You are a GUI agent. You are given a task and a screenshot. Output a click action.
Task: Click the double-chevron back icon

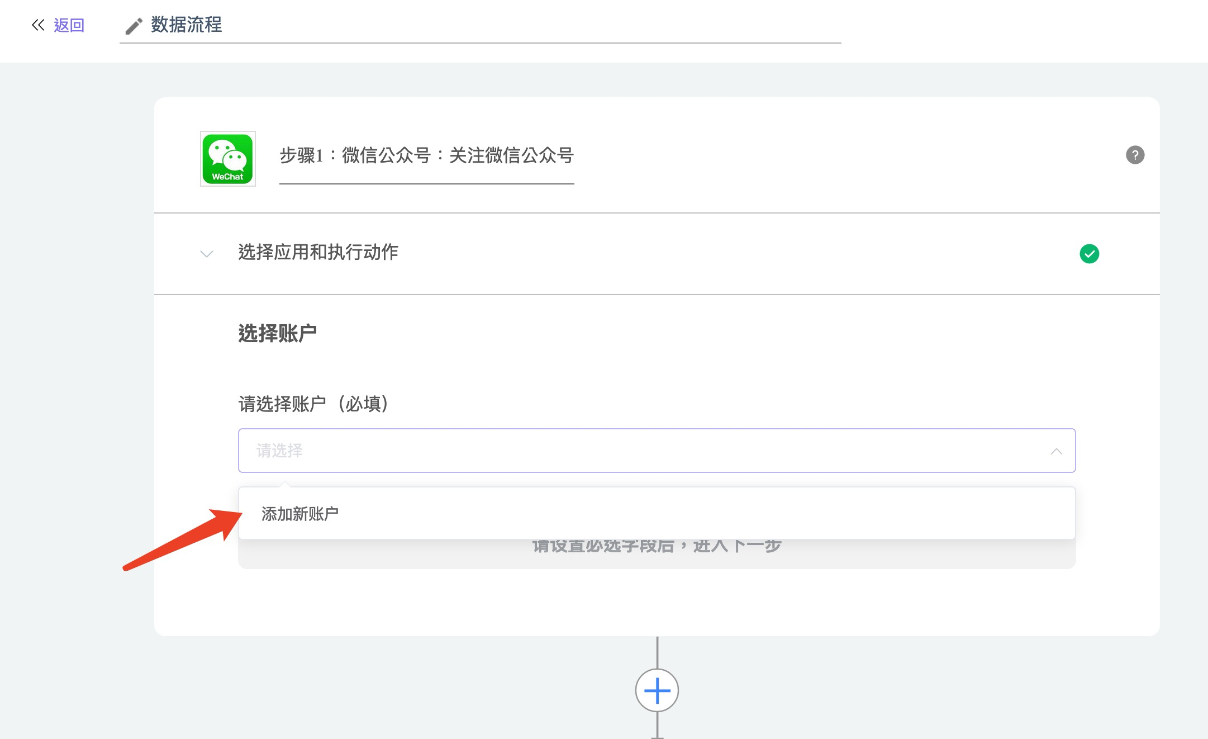[38, 25]
